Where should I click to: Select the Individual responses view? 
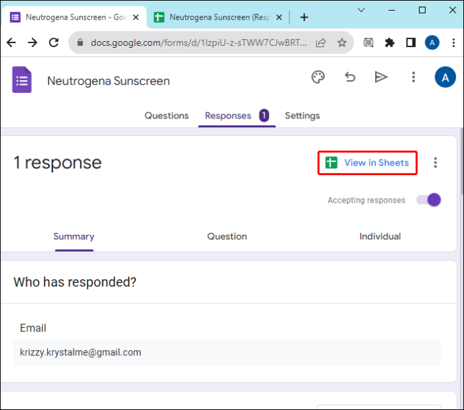click(380, 236)
